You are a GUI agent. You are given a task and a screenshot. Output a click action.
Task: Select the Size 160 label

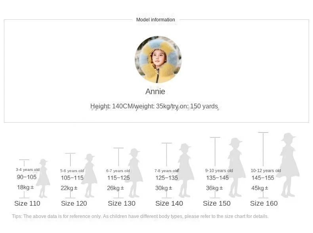point(264,203)
